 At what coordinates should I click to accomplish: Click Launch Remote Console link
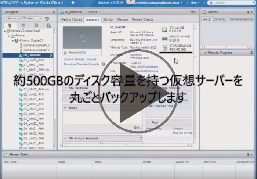coord(80,60)
